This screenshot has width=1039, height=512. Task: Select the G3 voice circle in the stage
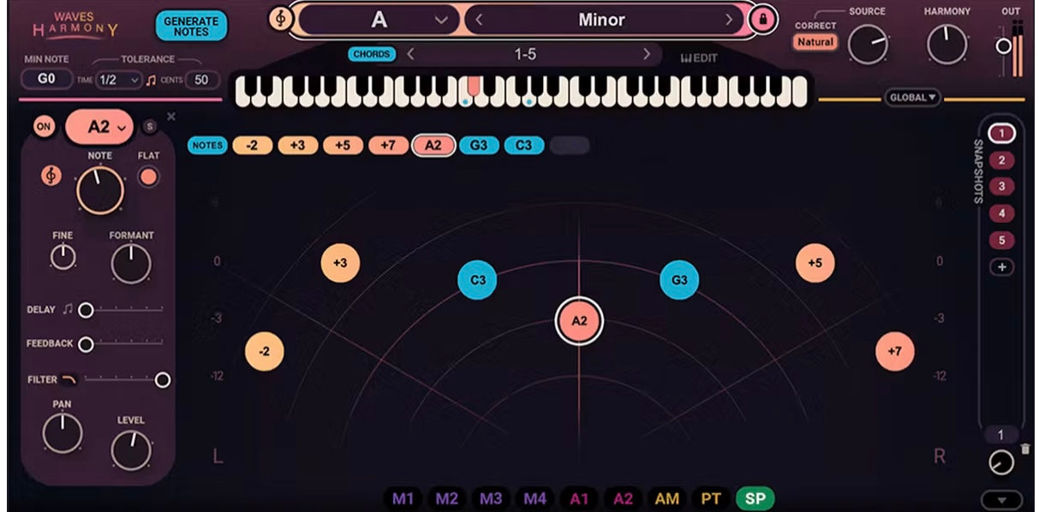click(x=679, y=280)
